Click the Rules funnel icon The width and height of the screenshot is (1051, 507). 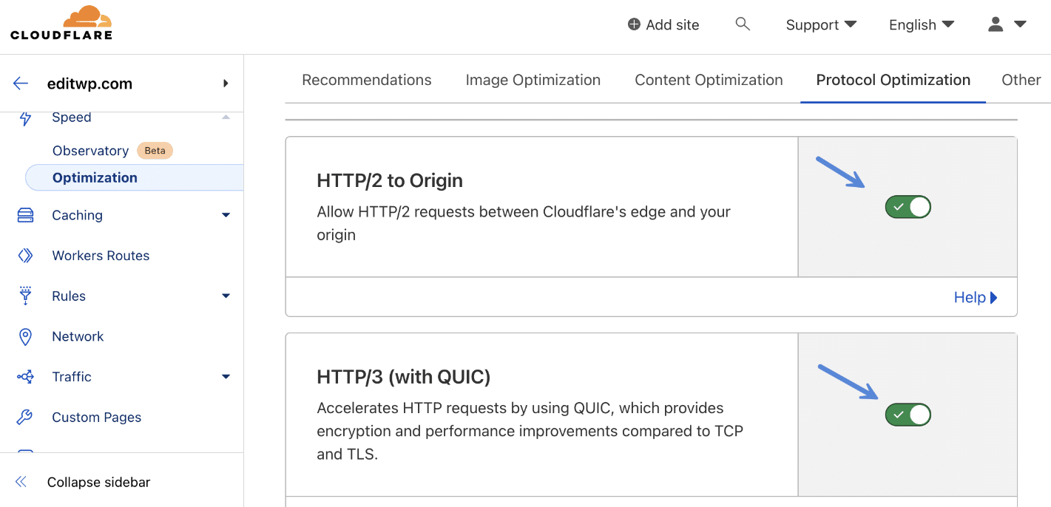27,296
